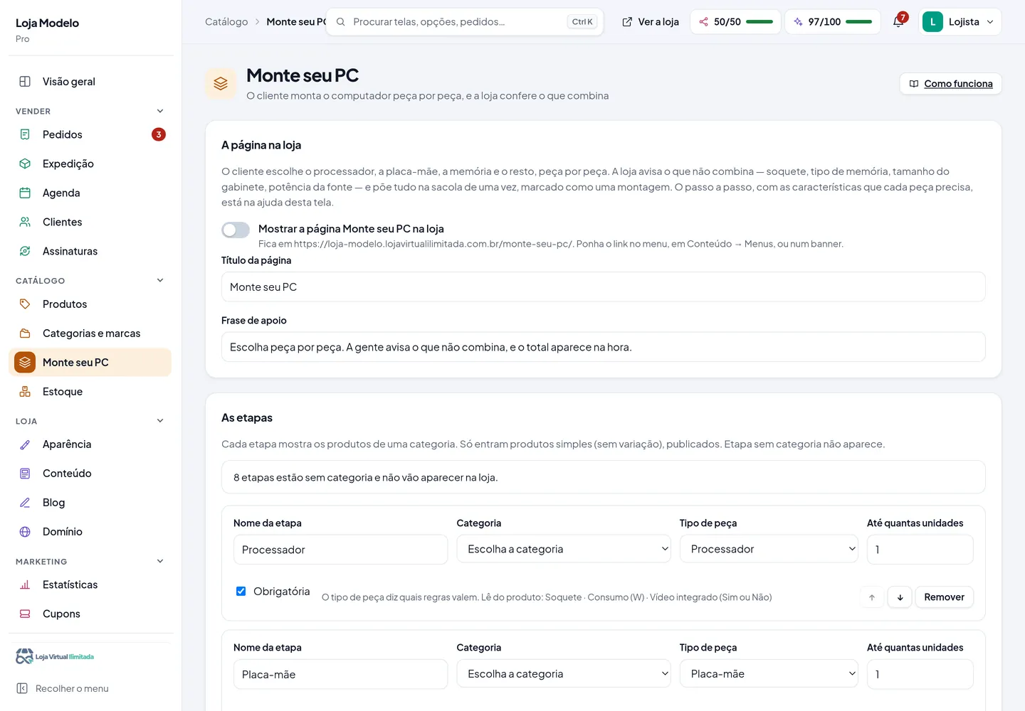
Task: Collapse the MARKETING sidebar section
Action: [x=160, y=561]
